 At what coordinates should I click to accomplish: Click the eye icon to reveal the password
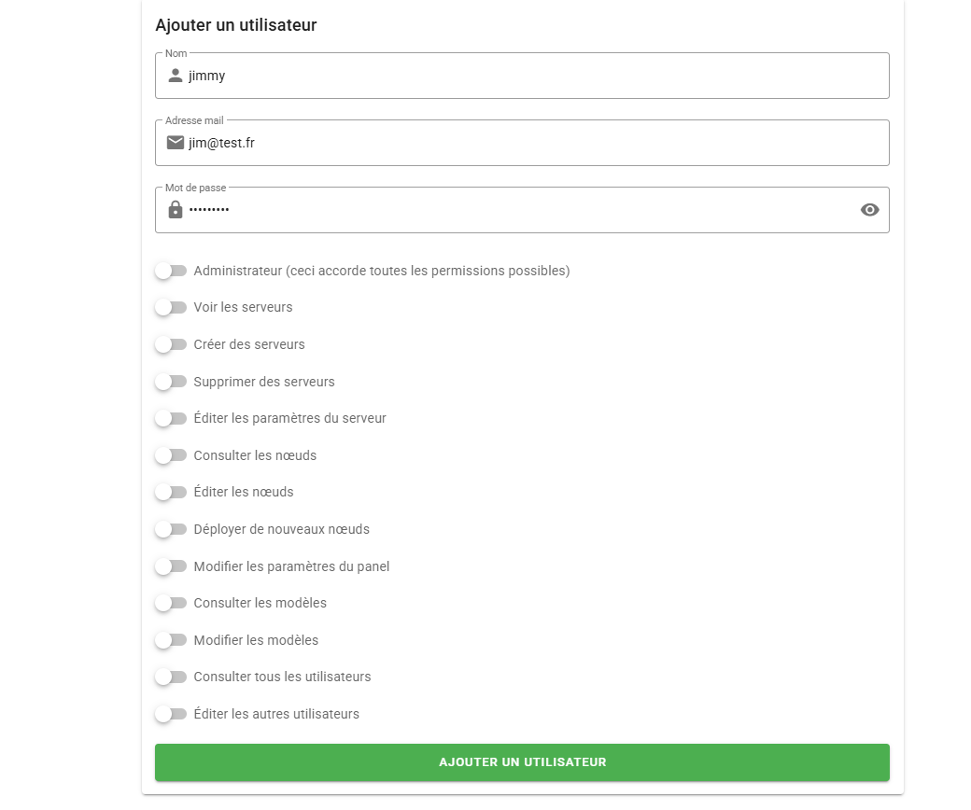pos(870,210)
